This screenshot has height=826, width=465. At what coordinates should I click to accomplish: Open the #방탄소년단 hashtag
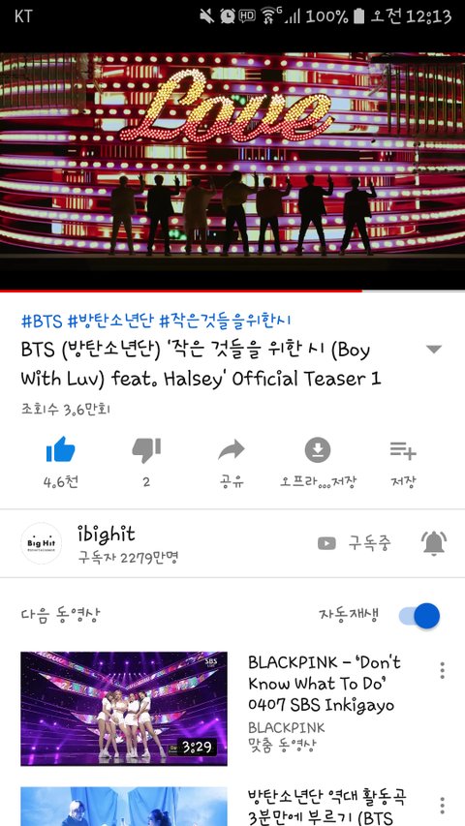point(109,321)
